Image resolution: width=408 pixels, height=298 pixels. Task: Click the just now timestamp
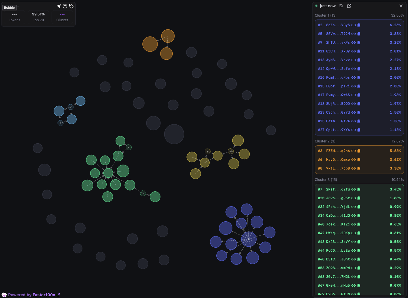click(328, 6)
